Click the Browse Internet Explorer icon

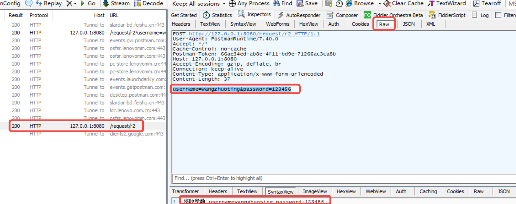[x=349, y=4]
